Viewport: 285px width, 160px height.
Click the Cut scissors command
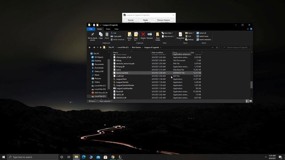[114, 33]
